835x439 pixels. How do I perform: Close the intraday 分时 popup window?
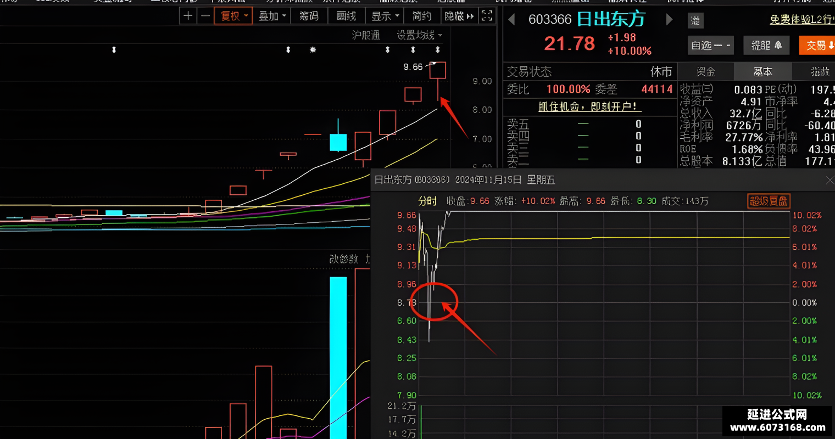[x=830, y=180]
